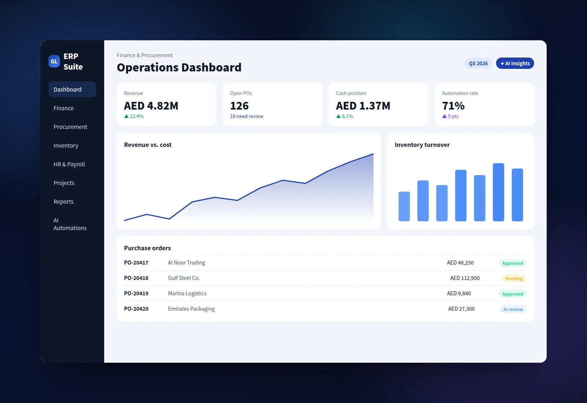Viewport: 587px width, 403px height.
Task: Open the Procurement section
Action: point(72,127)
